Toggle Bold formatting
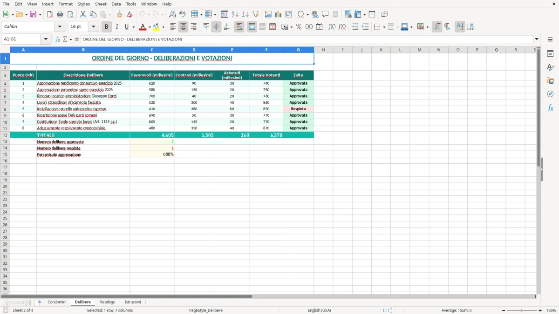The height and width of the screenshot is (314, 559). click(x=107, y=27)
